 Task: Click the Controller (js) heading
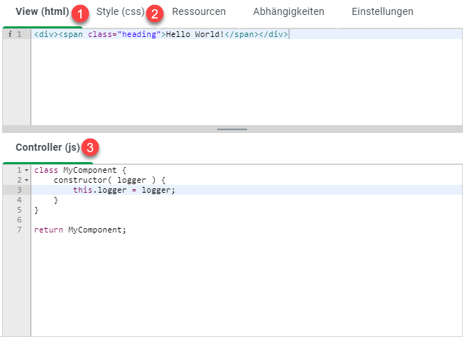coord(48,148)
